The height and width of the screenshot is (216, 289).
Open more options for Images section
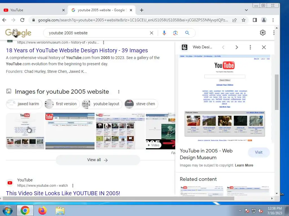[119, 92]
